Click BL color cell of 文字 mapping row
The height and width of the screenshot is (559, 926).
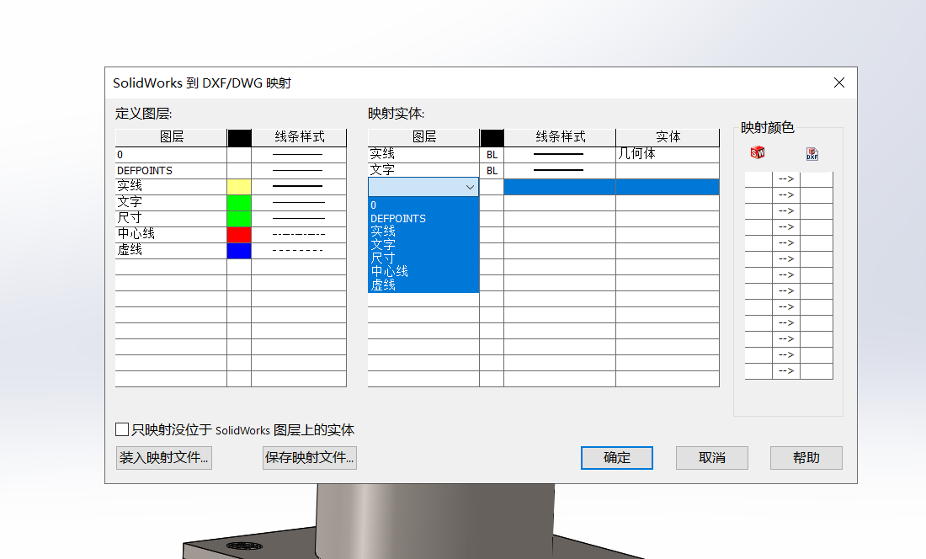(x=492, y=171)
